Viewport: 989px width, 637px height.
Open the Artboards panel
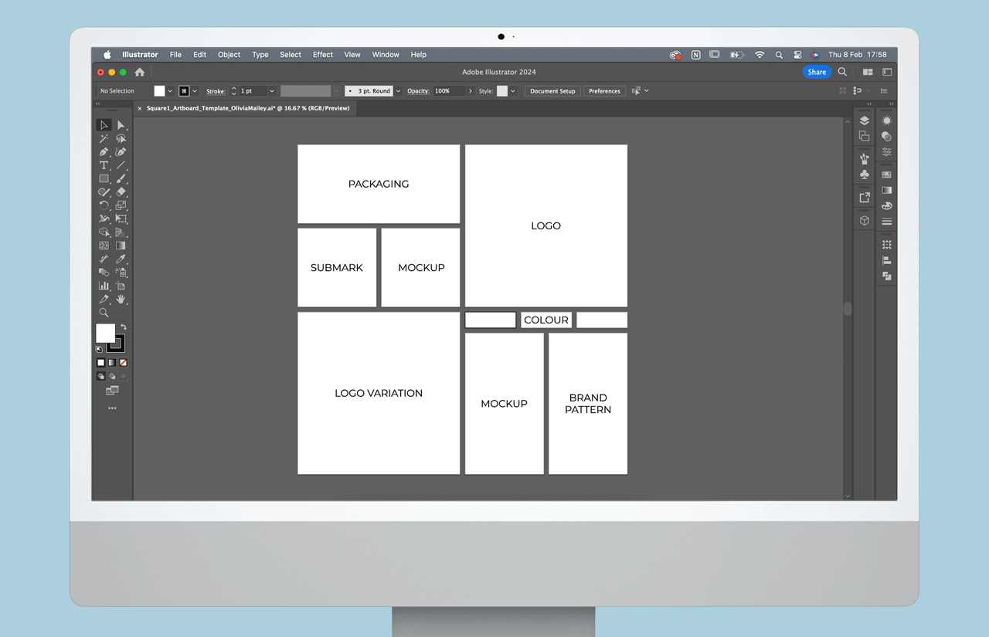(x=864, y=137)
